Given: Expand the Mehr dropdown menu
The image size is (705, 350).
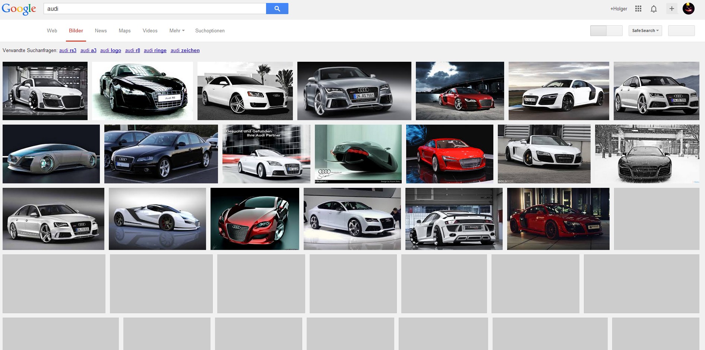Looking at the screenshot, I should click(177, 30).
